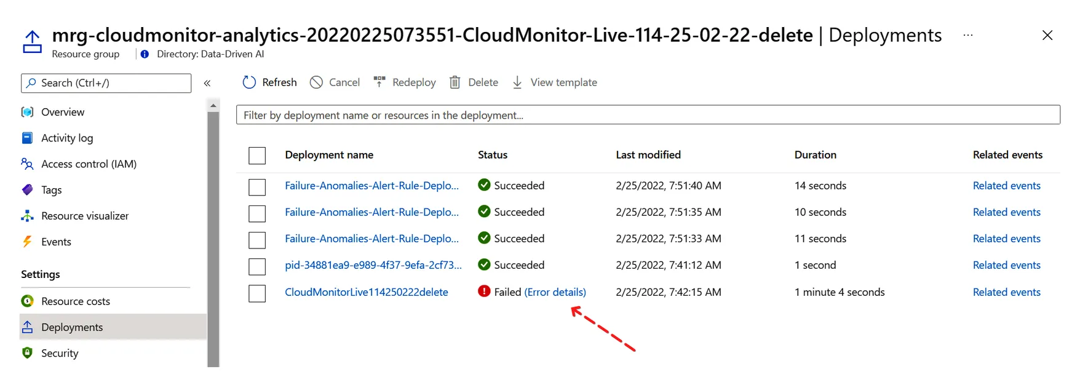Screen dimensions: 1080x385
Task: Check the pid-34881ea9 deployment row
Action: coord(257,266)
